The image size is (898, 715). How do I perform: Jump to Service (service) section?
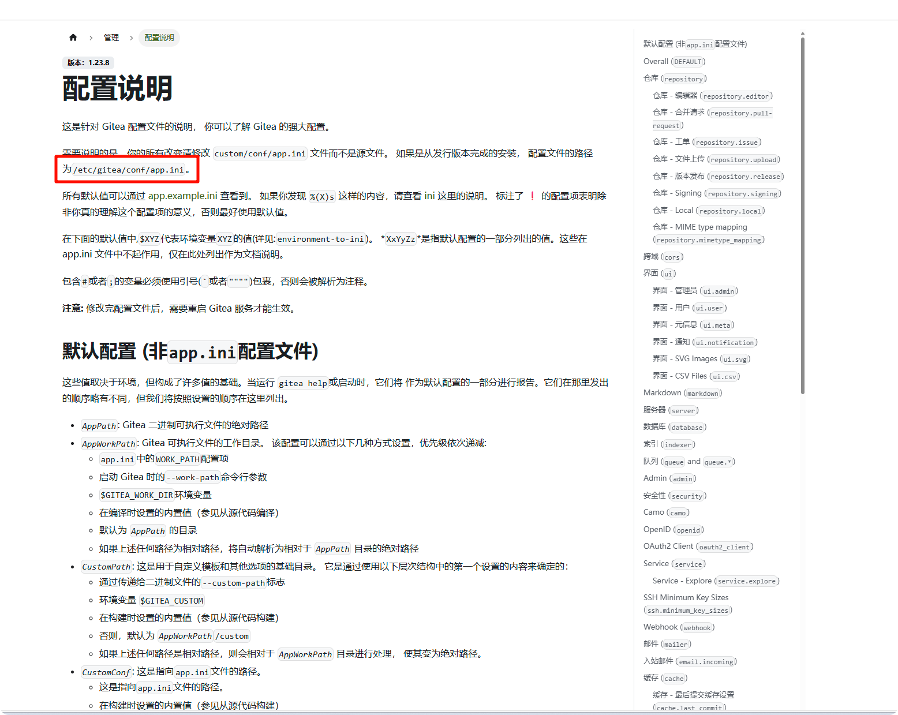point(675,564)
